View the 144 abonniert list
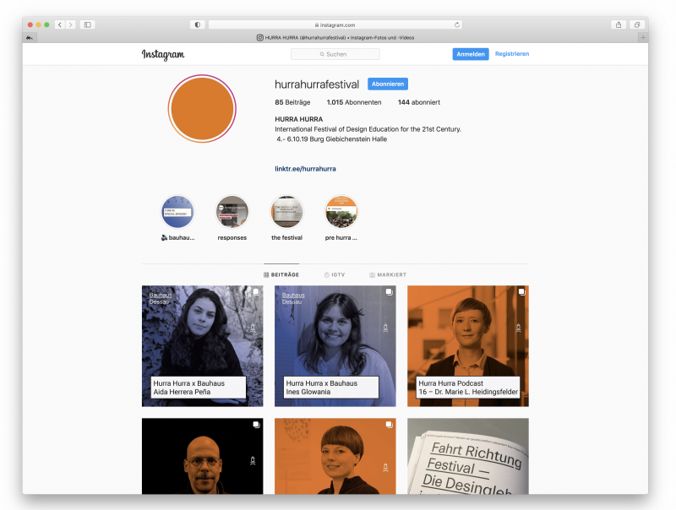The image size is (676, 510). [418, 102]
